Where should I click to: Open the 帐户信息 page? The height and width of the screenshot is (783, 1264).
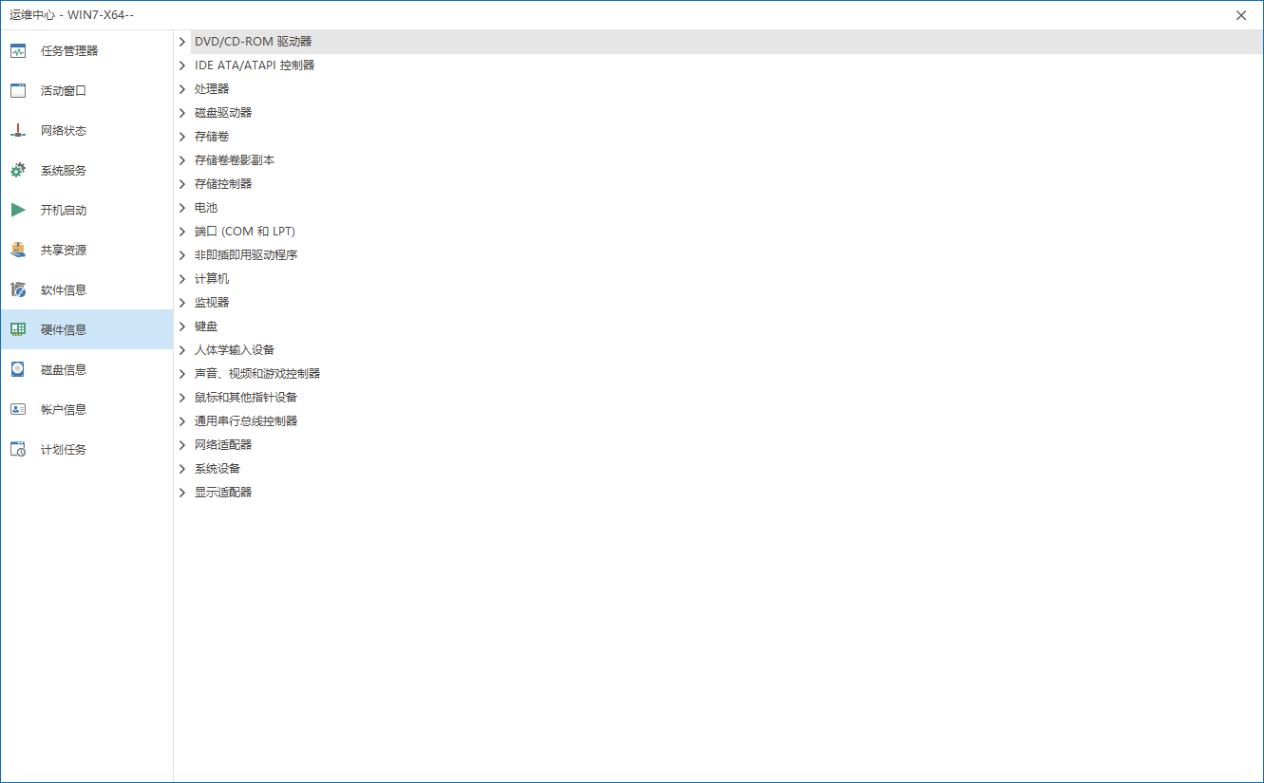pyautogui.click(x=86, y=410)
